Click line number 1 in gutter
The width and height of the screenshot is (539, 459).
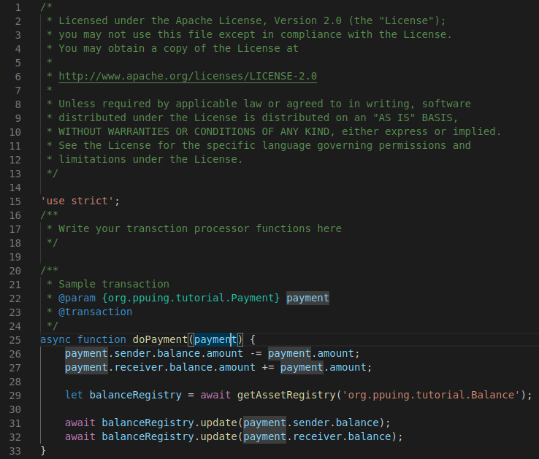click(18, 7)
